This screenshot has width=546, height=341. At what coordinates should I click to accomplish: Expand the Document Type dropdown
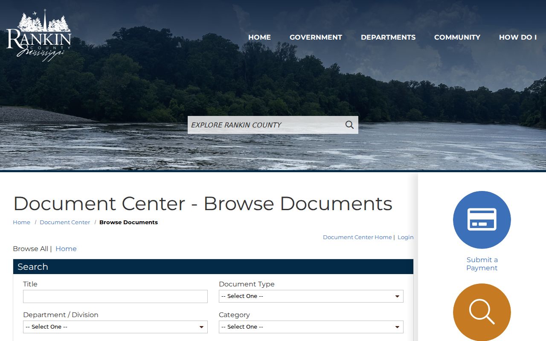click(x=311, y=296)
